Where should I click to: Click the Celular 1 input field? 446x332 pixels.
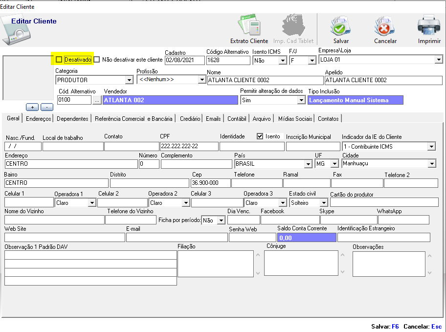tap(29, 202)
